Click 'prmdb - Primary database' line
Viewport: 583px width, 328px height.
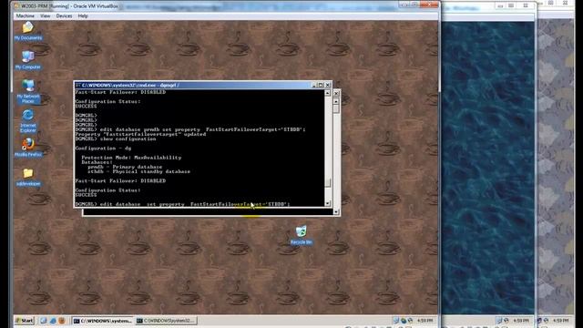pos(125,167)
